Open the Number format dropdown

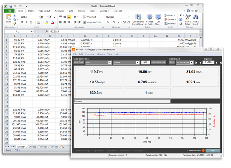coord(129,17)
